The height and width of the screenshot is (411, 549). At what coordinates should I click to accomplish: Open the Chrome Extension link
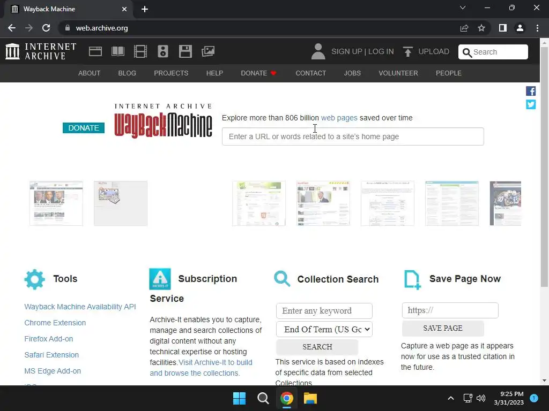tap(55, 323)
